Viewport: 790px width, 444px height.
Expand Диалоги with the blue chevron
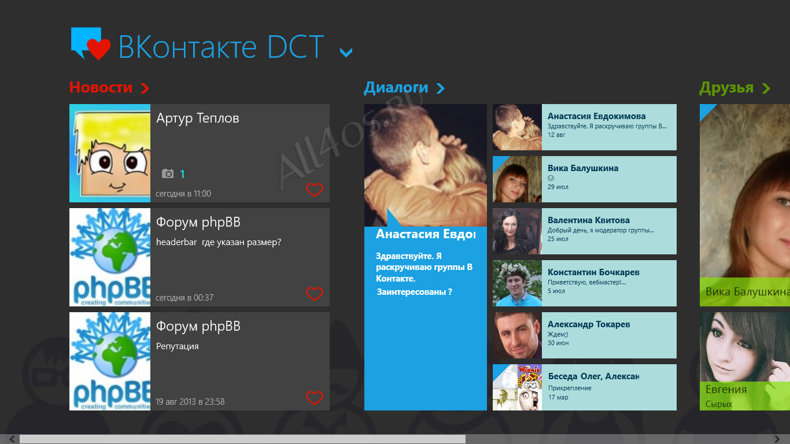(440, 88)
